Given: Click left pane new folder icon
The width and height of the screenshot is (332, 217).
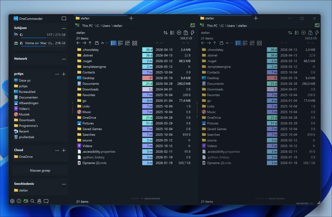Looking at the screenshot, I should point(97,43).
